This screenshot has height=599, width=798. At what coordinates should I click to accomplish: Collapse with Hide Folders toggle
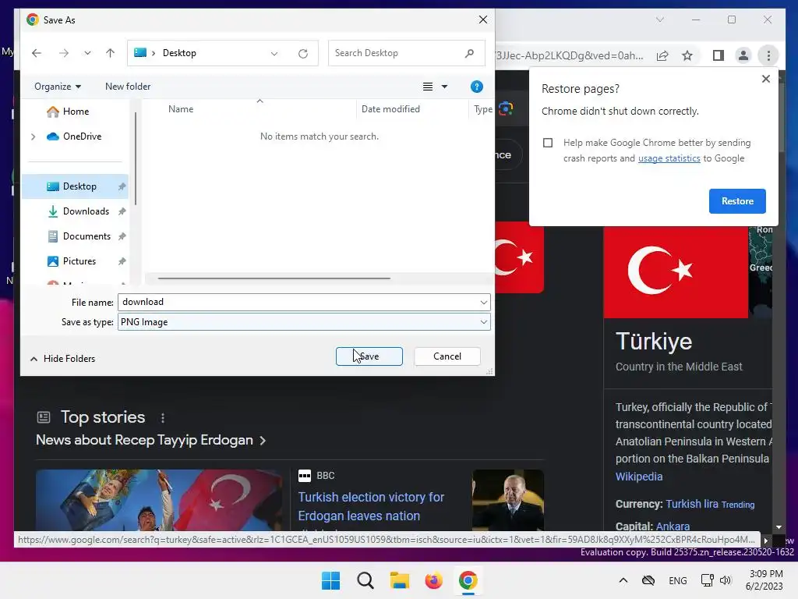(x=62, y=359)
